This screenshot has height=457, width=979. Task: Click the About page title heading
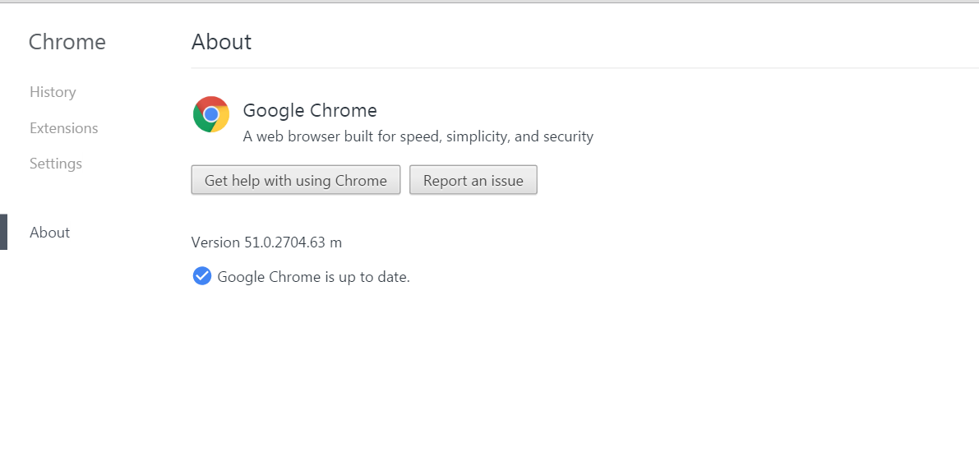[x=221, y=42]
